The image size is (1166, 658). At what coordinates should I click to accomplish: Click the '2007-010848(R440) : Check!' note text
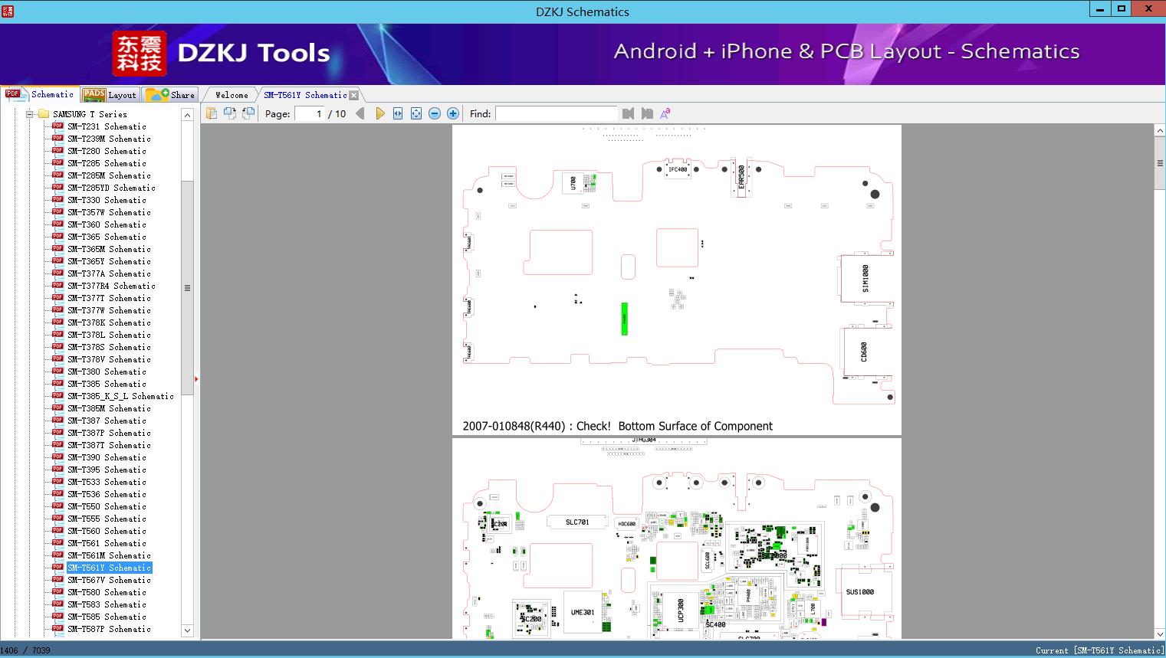537,426
